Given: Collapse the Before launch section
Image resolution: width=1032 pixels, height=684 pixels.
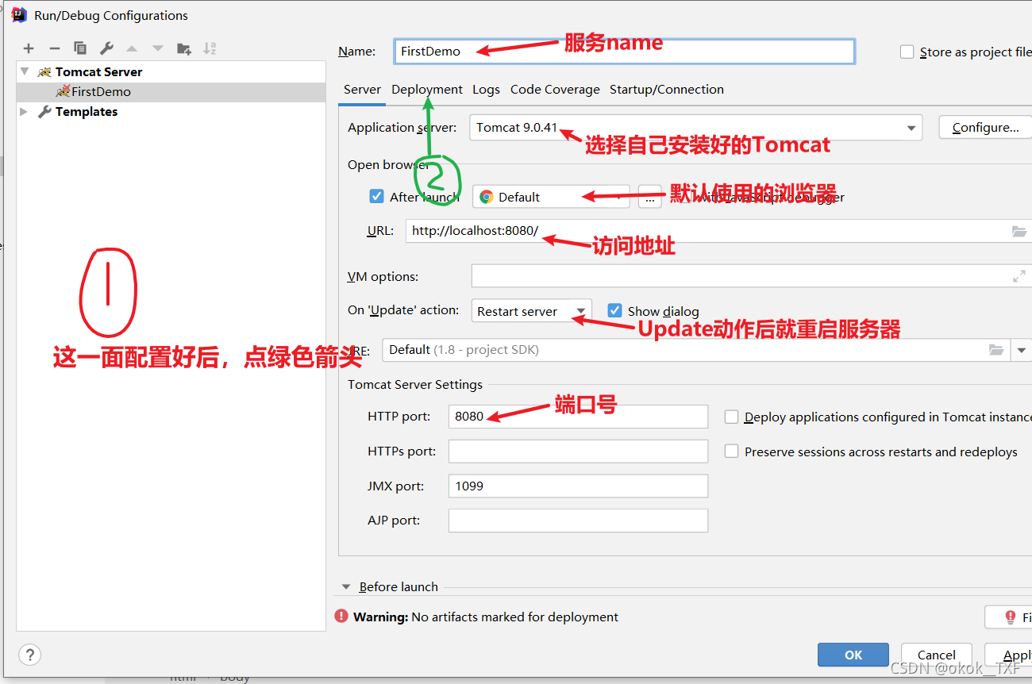Looking at the screenshot, I should [x=346, y=587].
